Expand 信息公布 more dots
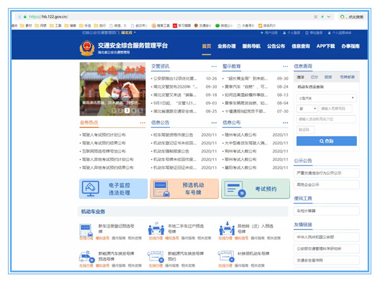Screen dimensions: 379x282 pos(286,123)
